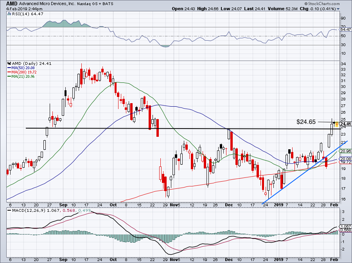Click the Sep label under the price chart

63,205
